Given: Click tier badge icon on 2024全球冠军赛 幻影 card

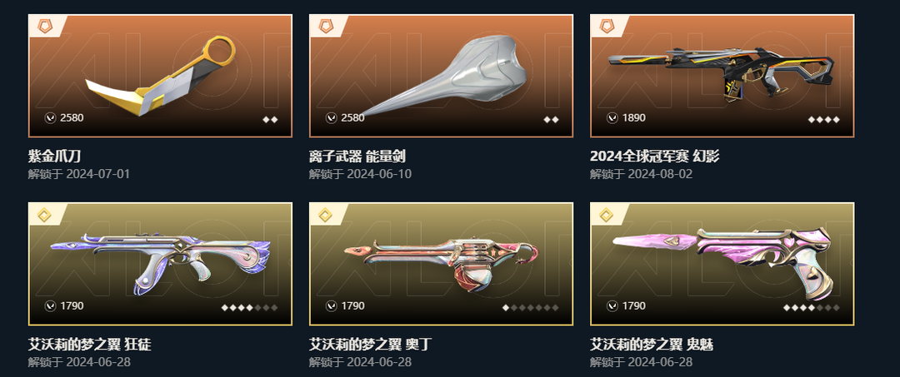Looking at the screenshot, I should coord(606,27).
